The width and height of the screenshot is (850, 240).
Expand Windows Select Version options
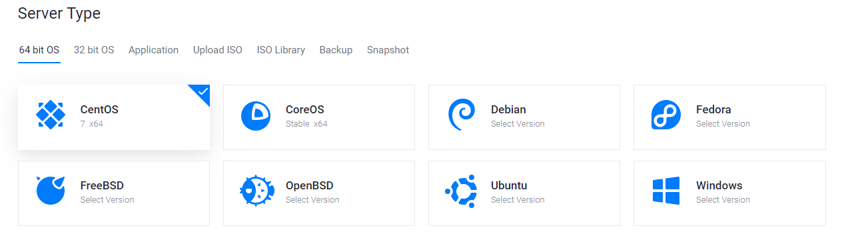point(723,200)
